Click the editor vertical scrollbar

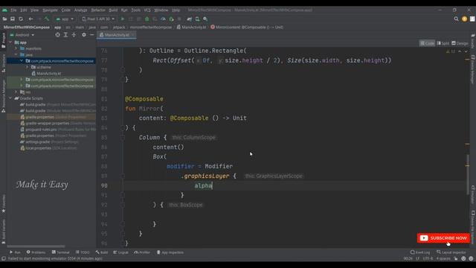click(468, 175)
